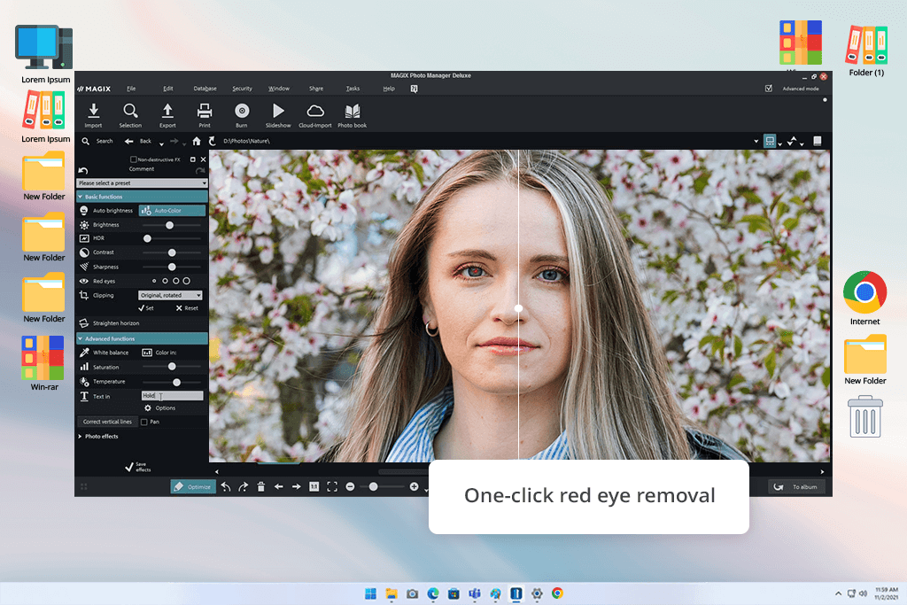Click Save effects
Viewport: 907px width, 605px height.
(x=138, y=467)
